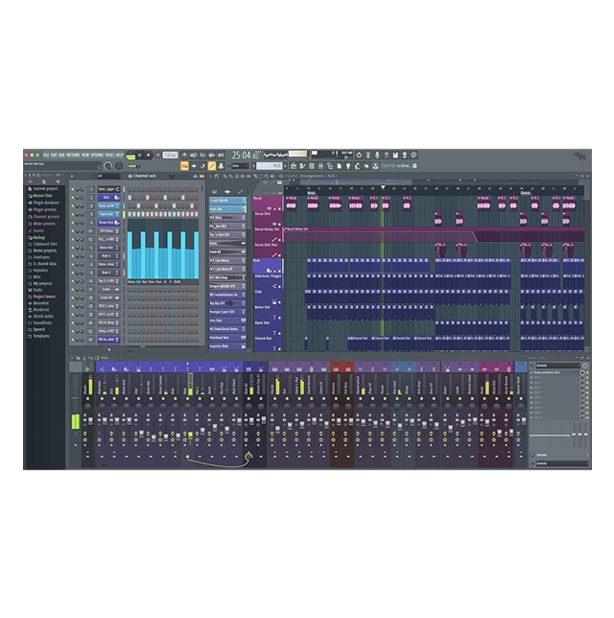The height and width of the screenshot is (618, 614).
Task: Mute the Kick channel with its green LED
Action: (x=73, y=198)
